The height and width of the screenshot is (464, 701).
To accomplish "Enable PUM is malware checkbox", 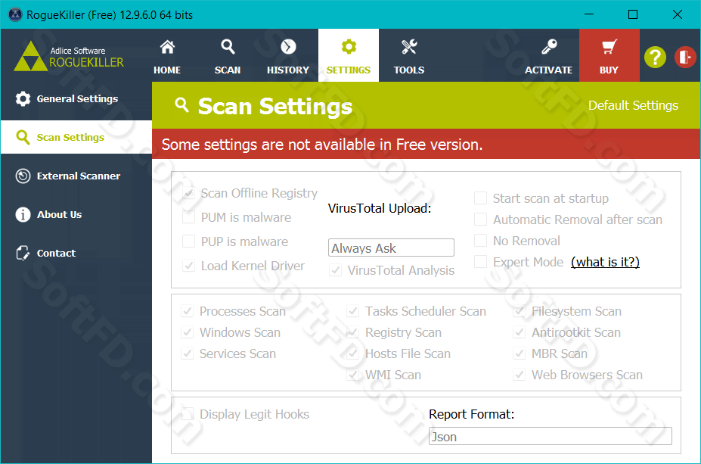I will pyautogui.click(x=188, y=217).
